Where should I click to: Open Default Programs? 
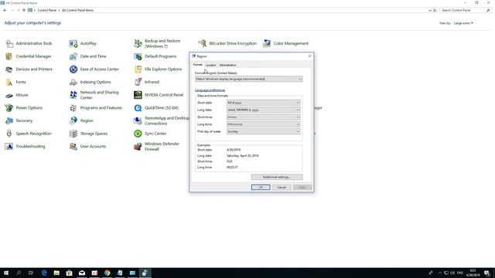pos(155,56)
